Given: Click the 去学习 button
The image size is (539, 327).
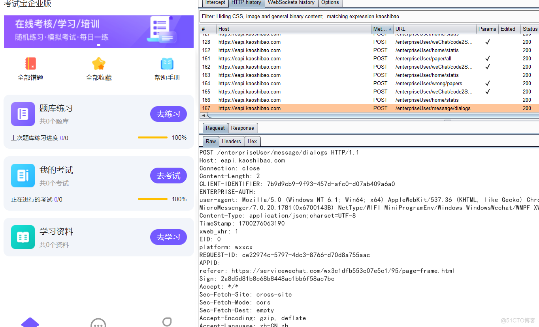Looking at the screenshot, I should point(168,237).
